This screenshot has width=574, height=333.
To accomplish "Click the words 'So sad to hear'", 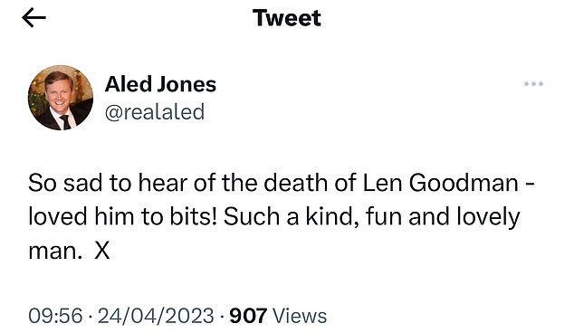I will pyautogui.click(x=108, y=183).
